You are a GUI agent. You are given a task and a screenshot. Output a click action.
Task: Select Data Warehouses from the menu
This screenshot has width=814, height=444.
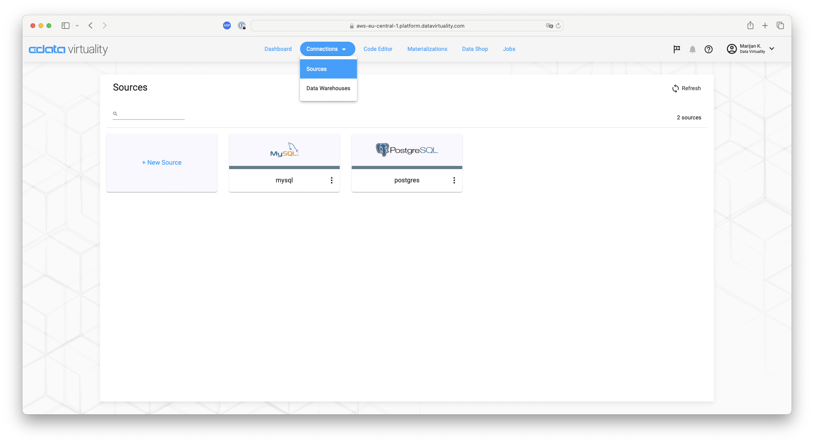point(328,88)
